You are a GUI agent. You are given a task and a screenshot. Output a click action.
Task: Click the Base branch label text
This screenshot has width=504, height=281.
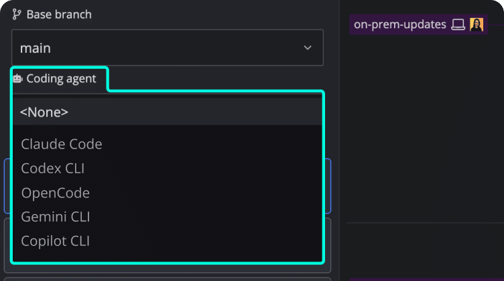click(x=59, y=14)
